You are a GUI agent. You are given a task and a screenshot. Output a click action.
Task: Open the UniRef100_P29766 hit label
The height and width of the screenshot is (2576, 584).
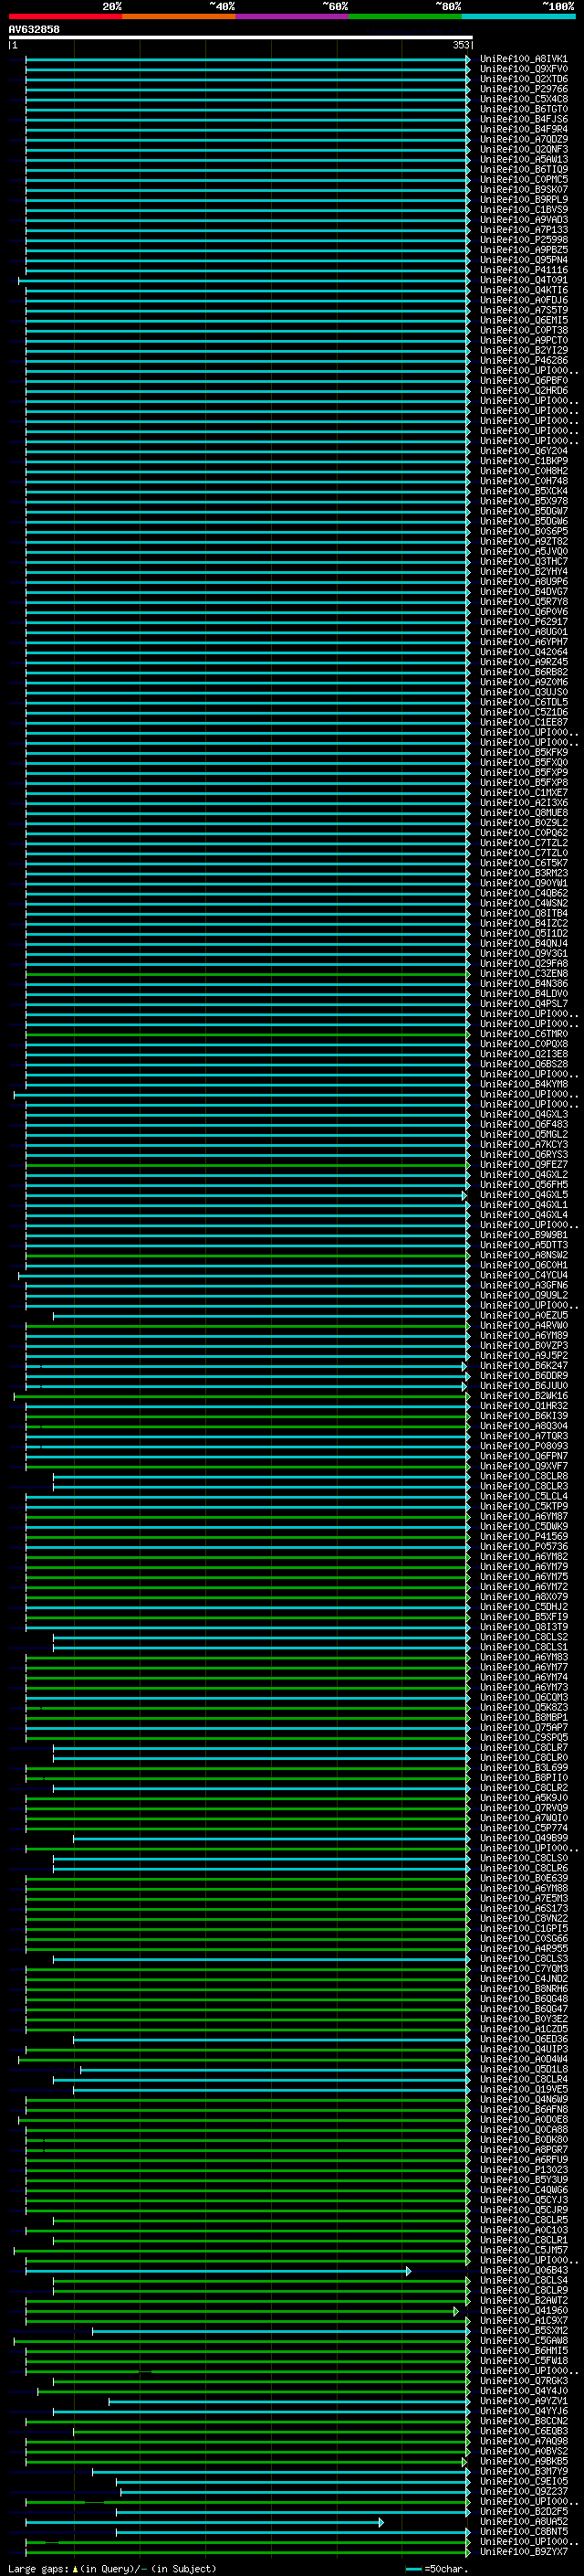[523, 89]
